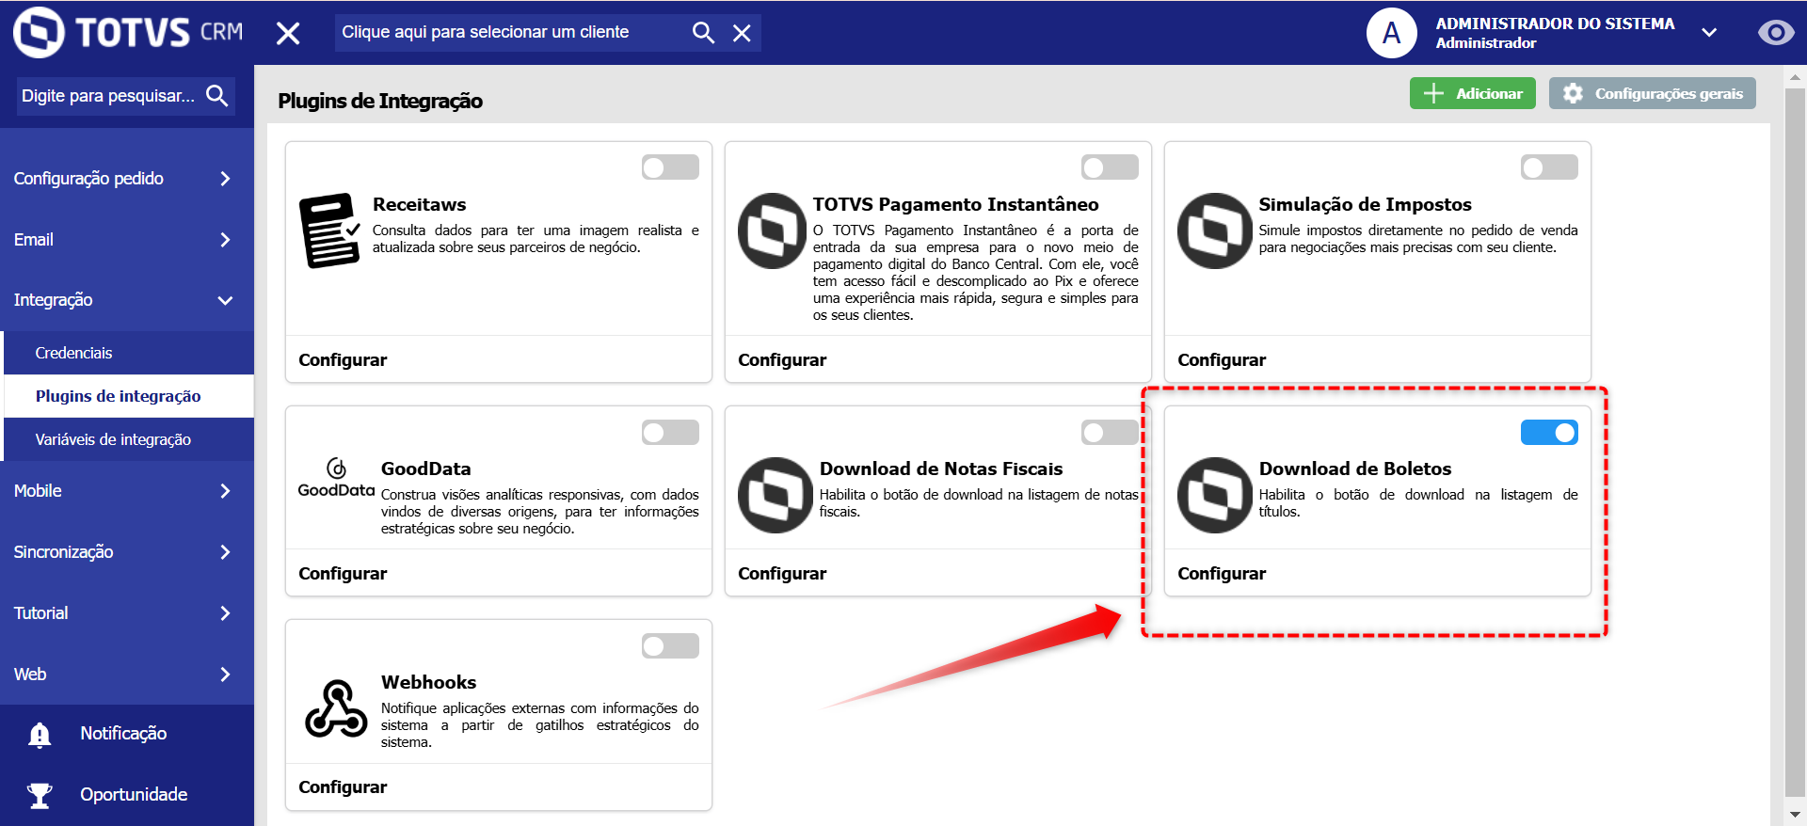
Task: Enable the GoodData plugin toggle
Action: pos(670,432)
